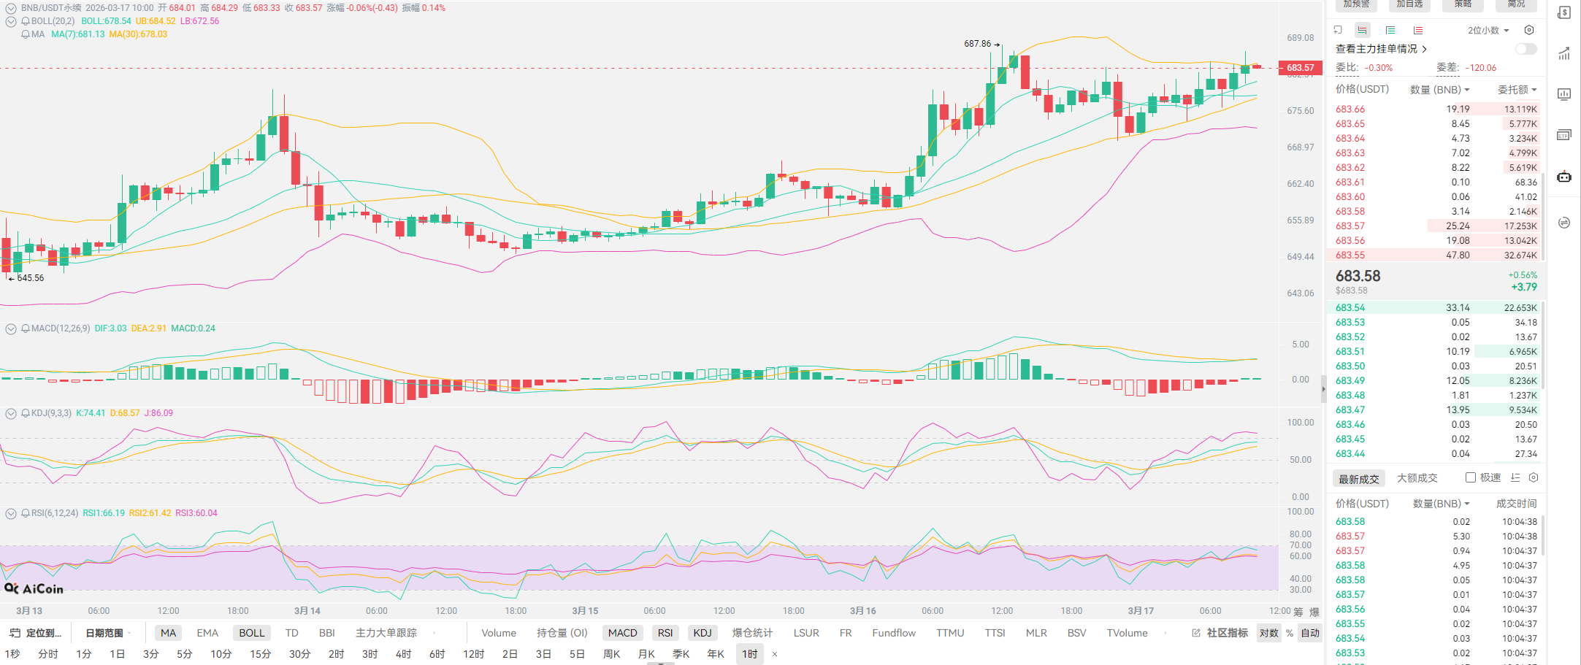Screen dimensions: 1581x665
Task: Enable the EMA indicator
Action: [x=207, y=633]
